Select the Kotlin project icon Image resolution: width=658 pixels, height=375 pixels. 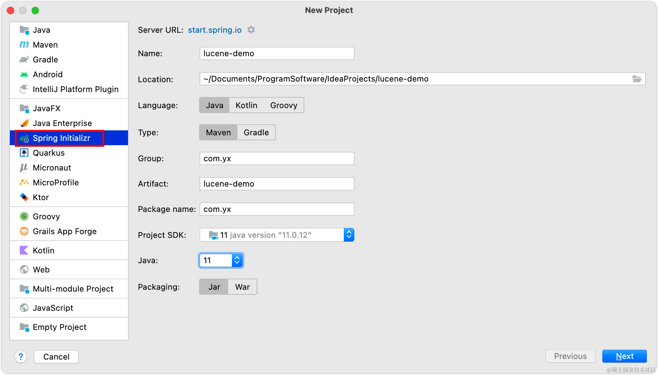pyautogui.click(x=24, y=251)
